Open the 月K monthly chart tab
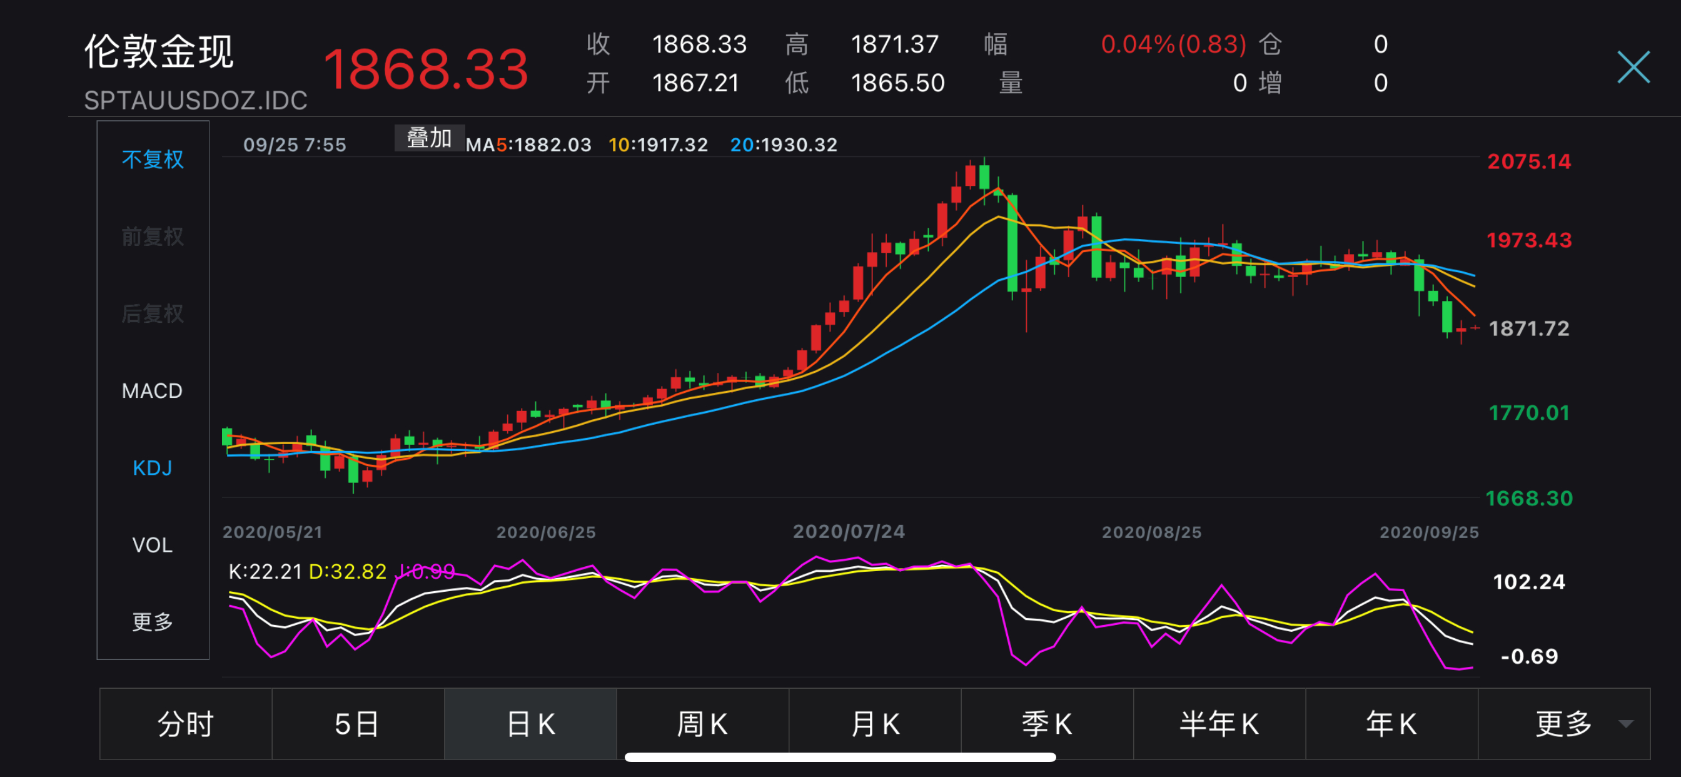The image size is (1681, 777). point(874,723)
